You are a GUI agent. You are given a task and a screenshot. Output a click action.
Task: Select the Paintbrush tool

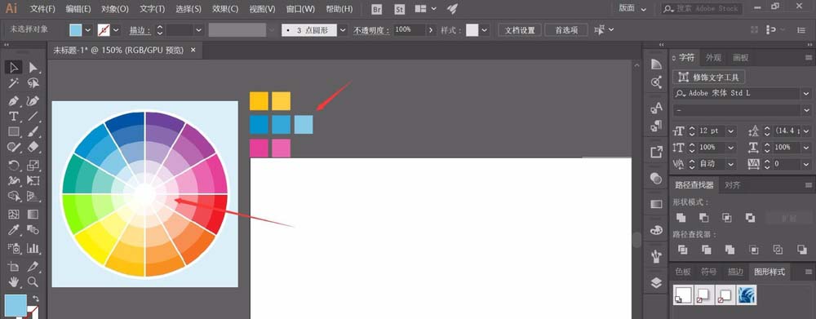click(33, 132)
